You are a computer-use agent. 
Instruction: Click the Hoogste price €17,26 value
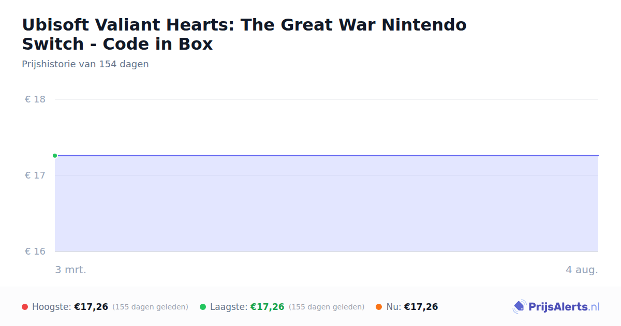click(x=91, y=307)
